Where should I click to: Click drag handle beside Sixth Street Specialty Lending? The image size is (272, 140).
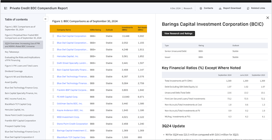53,63
